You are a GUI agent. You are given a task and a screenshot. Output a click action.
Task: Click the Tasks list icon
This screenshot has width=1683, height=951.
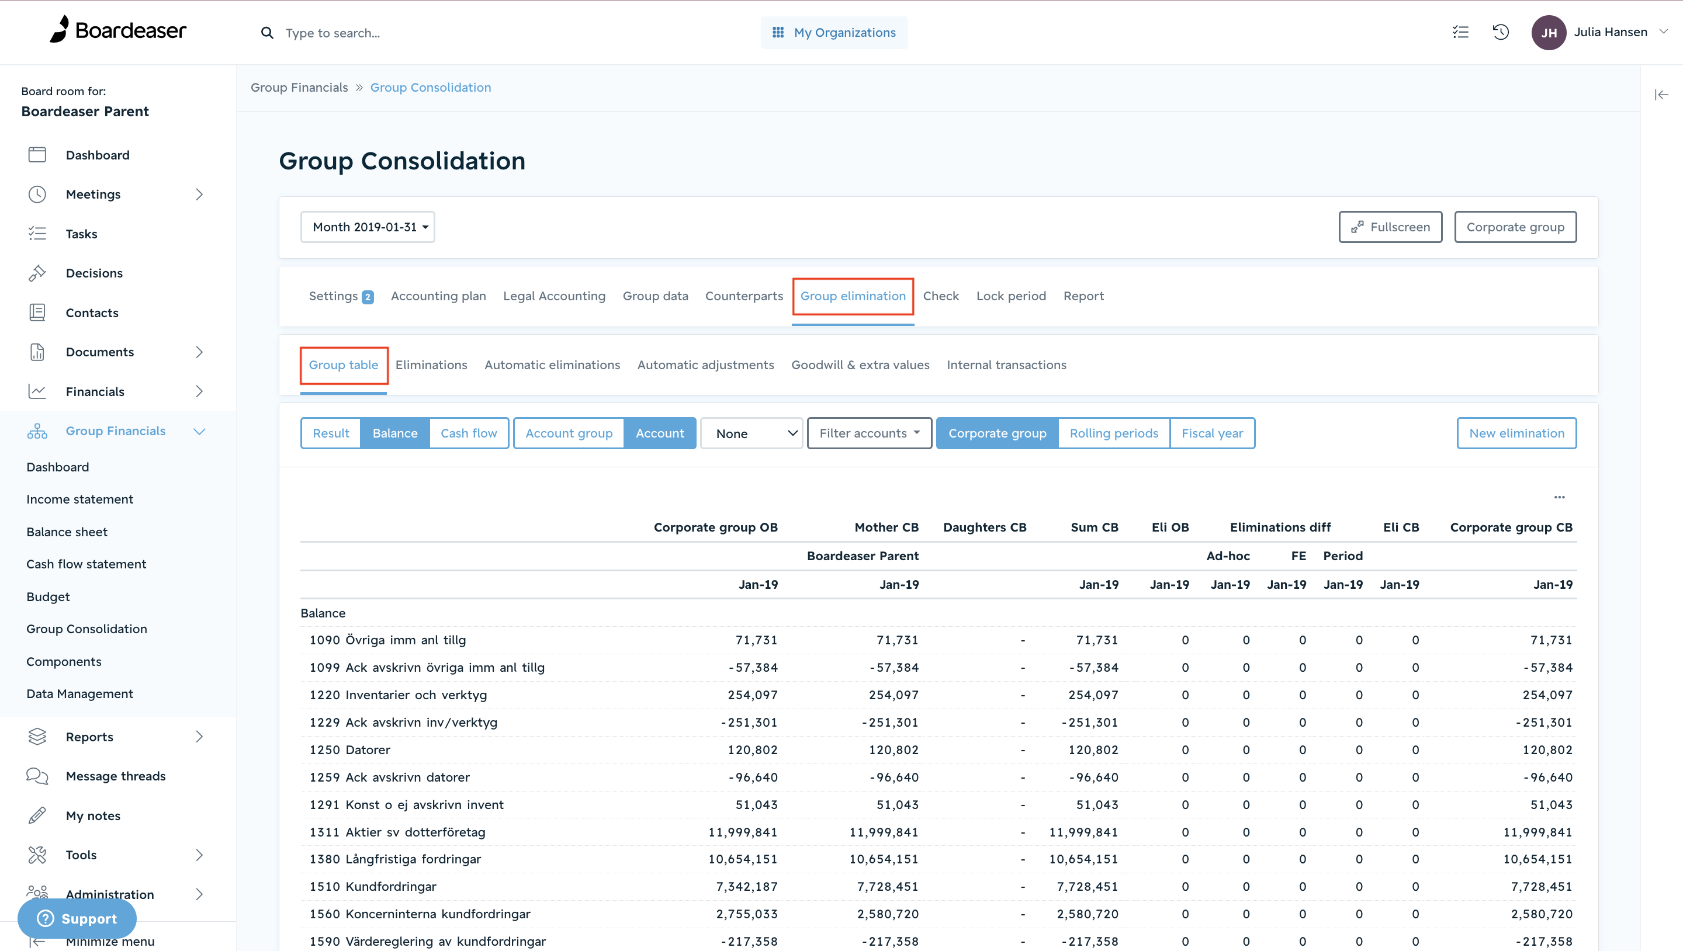pyautogui.click(x=37, y=234)
